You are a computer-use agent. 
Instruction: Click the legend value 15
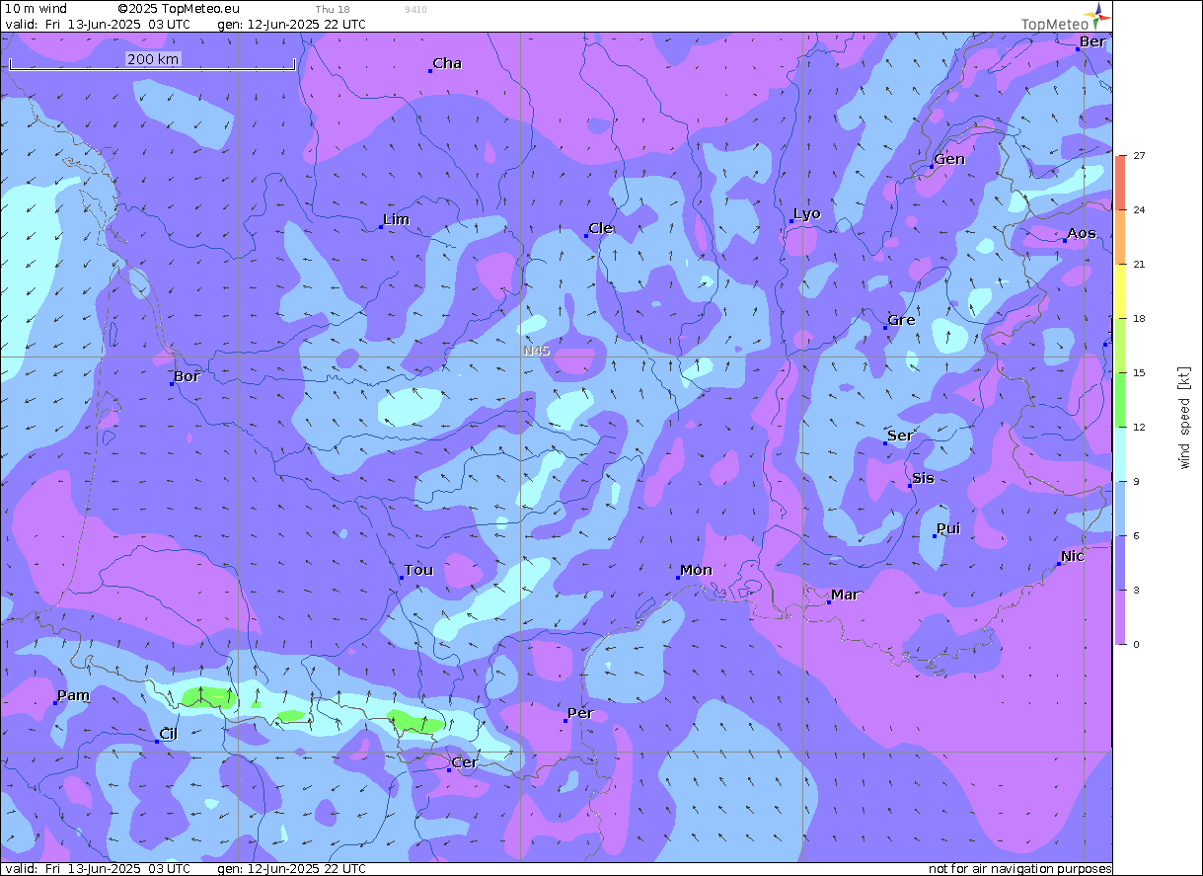coord(1139,373)
